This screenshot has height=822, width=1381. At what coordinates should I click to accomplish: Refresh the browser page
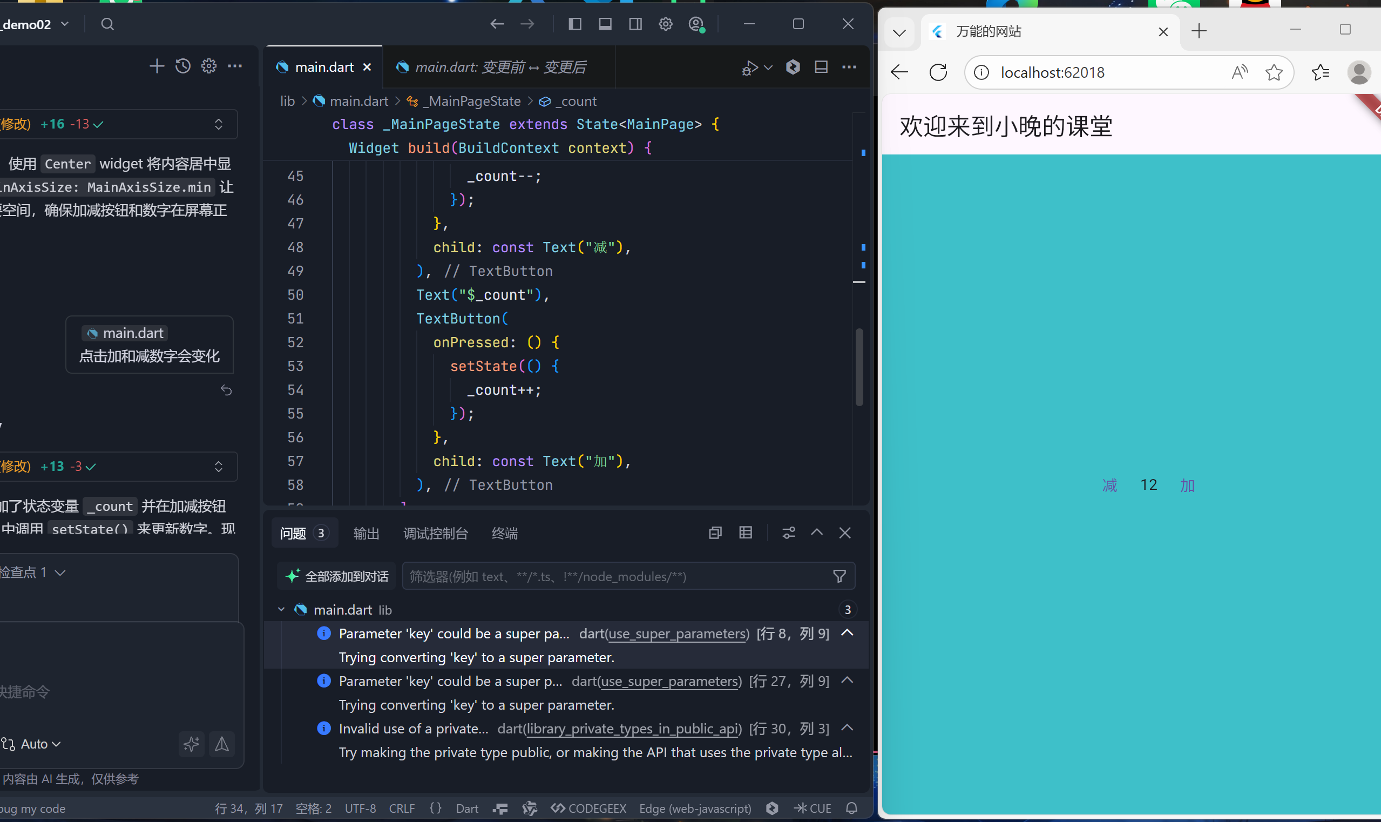938,72
